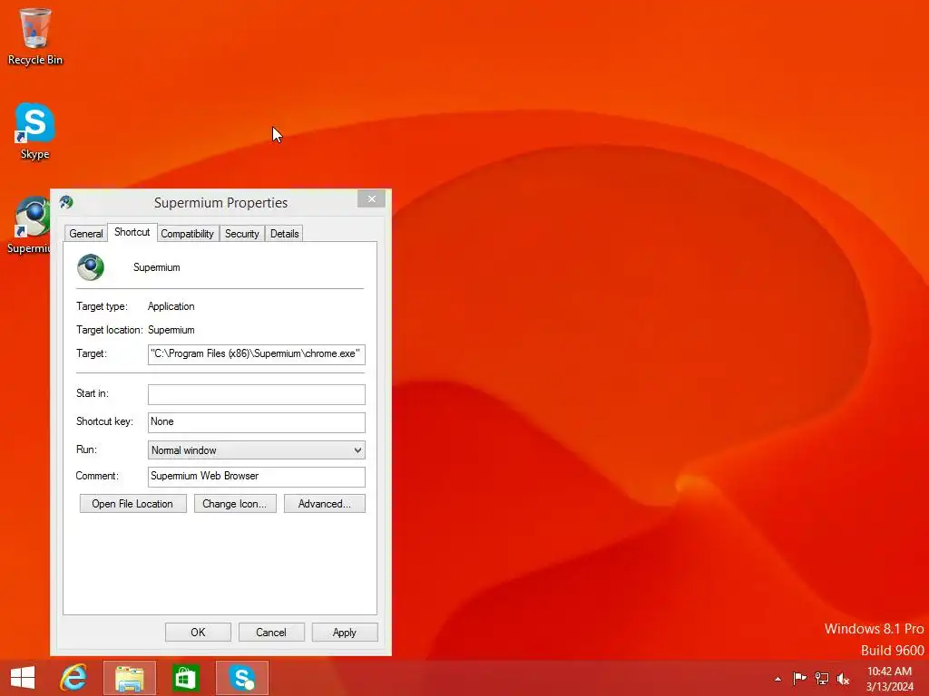
Task: Select the Skype desktop shortcut
Action: [x=34, y=131]
